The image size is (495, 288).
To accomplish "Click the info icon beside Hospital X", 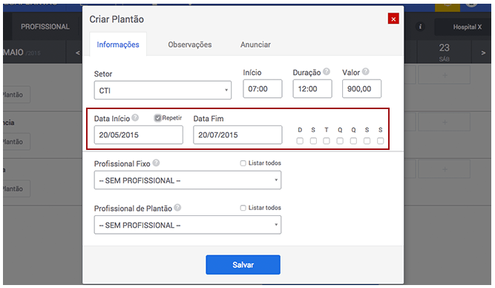I will tap(420, 27).
